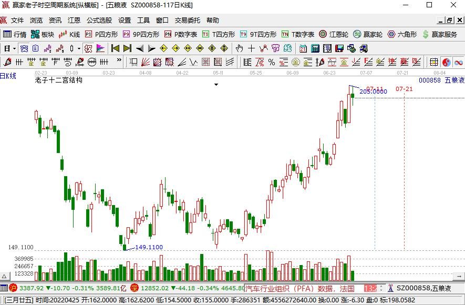The image size is (465, 305).
Task: Open candlestick chart type dropdown arrow
Action: (79, 48)
